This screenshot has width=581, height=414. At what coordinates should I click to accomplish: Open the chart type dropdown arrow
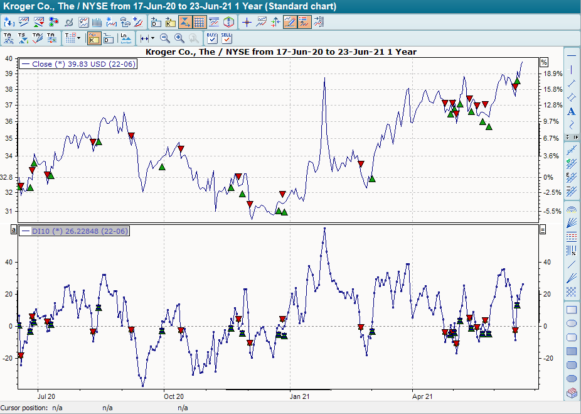(78, 38)
